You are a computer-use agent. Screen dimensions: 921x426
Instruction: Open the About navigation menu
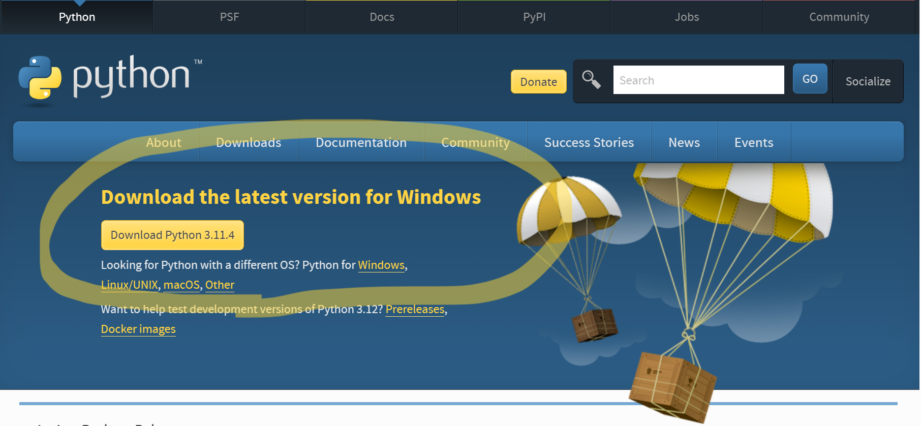tap(163, 142)
